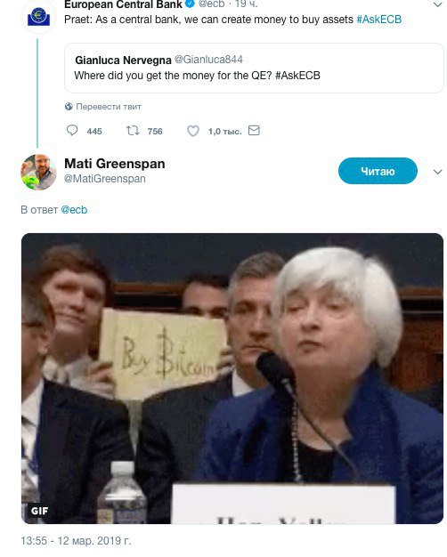Like the ECB tweet with the heart
The image size is (447, 557).
click(193, 131)
